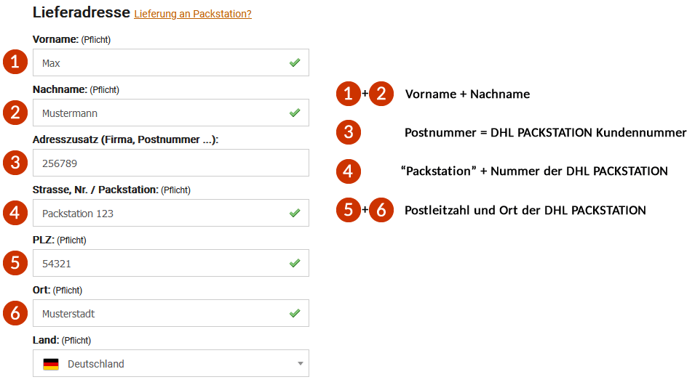Select the PLZ field showing 54321
The width and height of the screenshot is (687, 385).
point(171,263)
